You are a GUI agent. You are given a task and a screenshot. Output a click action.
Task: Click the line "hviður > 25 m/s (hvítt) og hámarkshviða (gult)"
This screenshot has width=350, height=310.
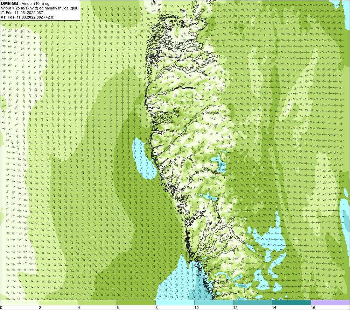pos(40,8)
